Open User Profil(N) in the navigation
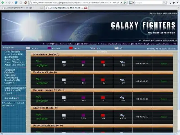The width and height of the screenshot is (180, 135). tap(12, 51)
